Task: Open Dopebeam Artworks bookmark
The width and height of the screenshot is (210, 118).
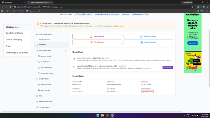Action: (33, 11)
